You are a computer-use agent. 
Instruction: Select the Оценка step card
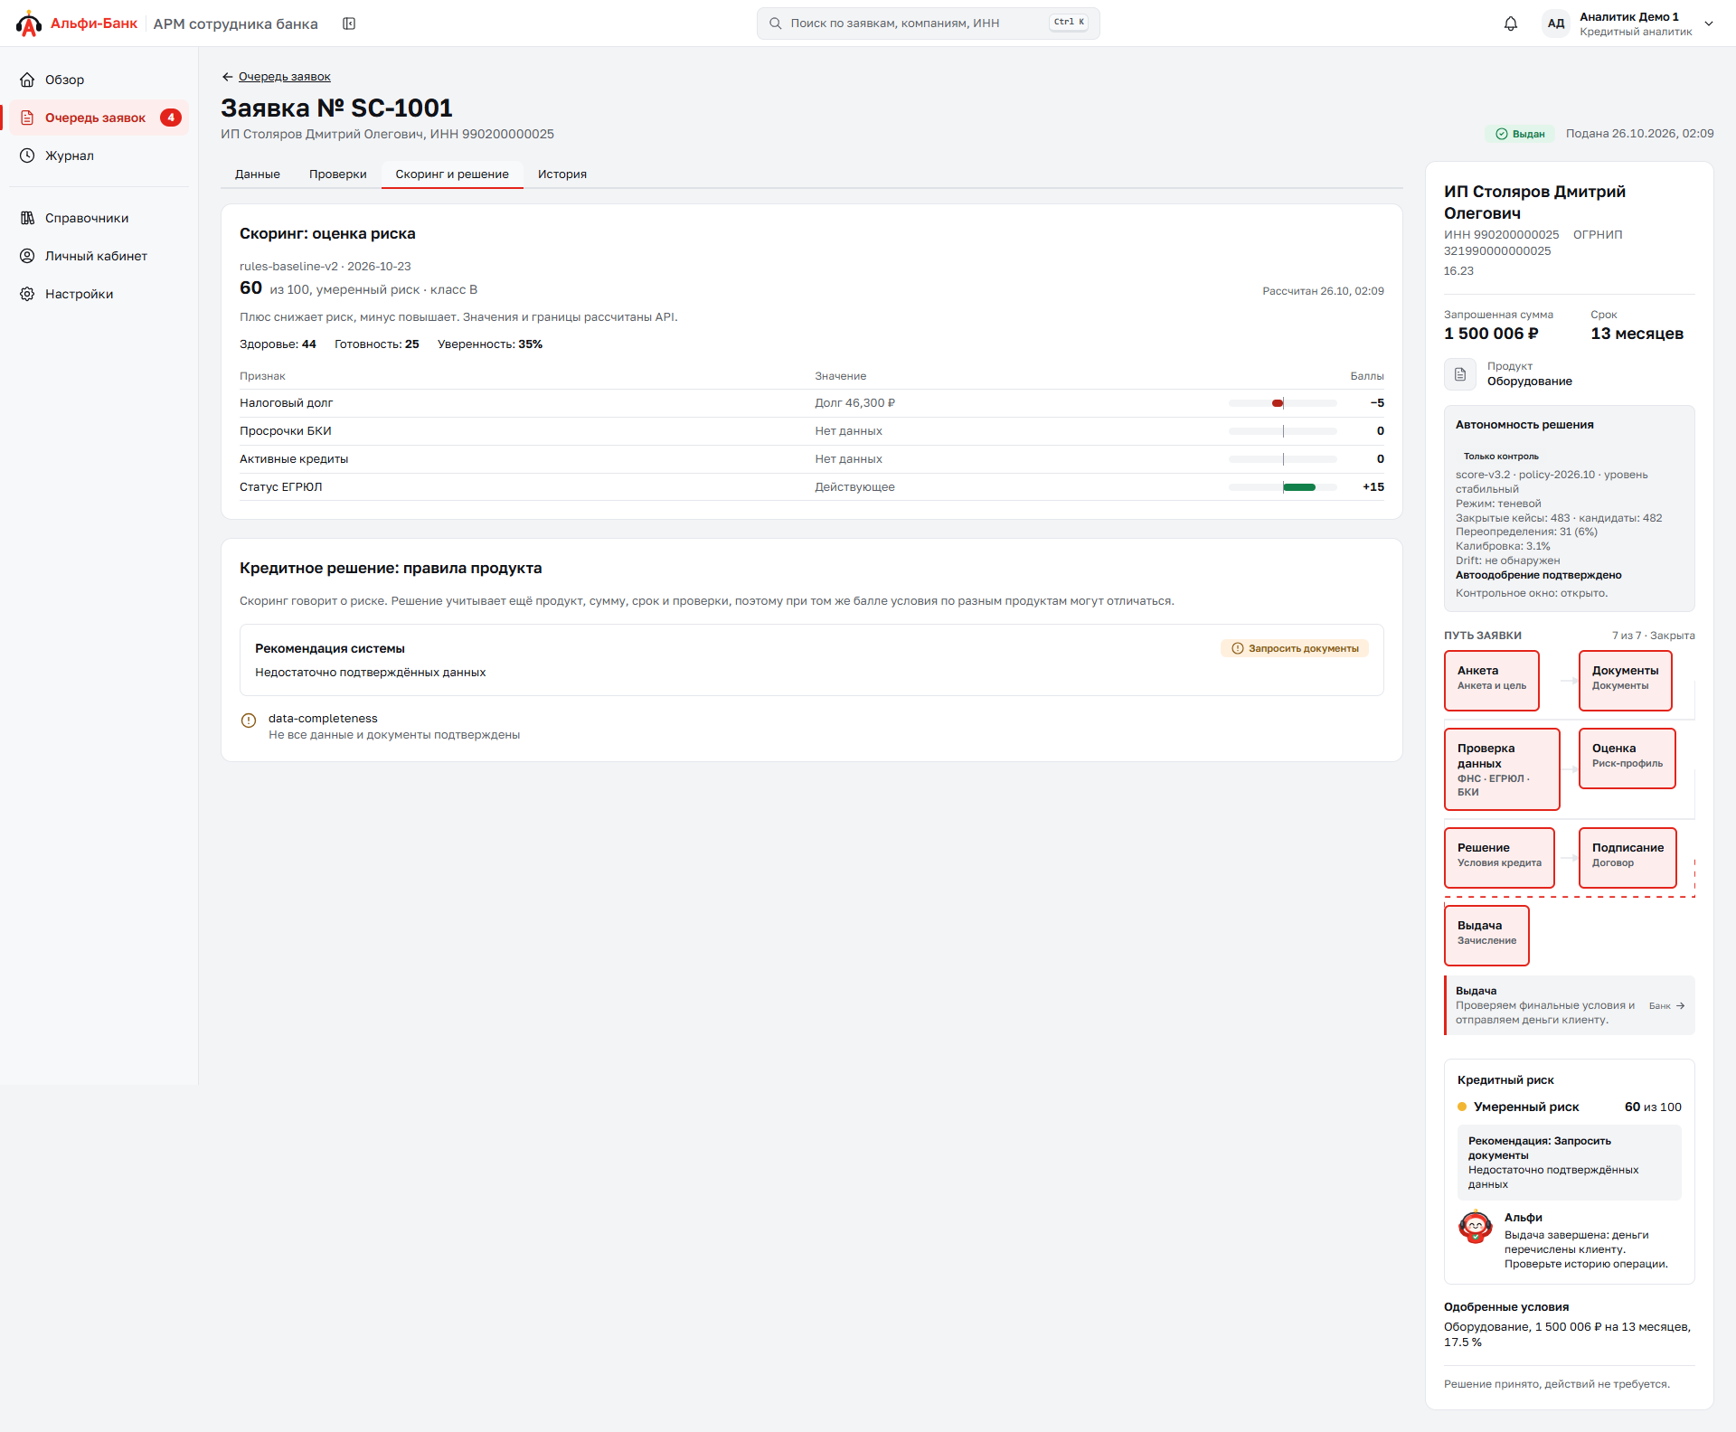coord(1627,758)
